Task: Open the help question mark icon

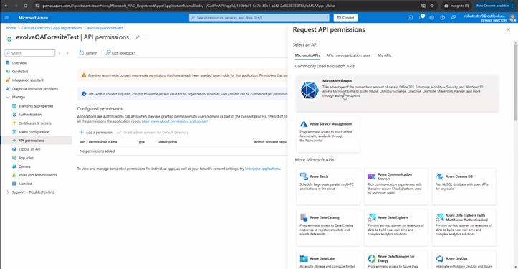Action: pyautogui.click(x=442, y=17)
